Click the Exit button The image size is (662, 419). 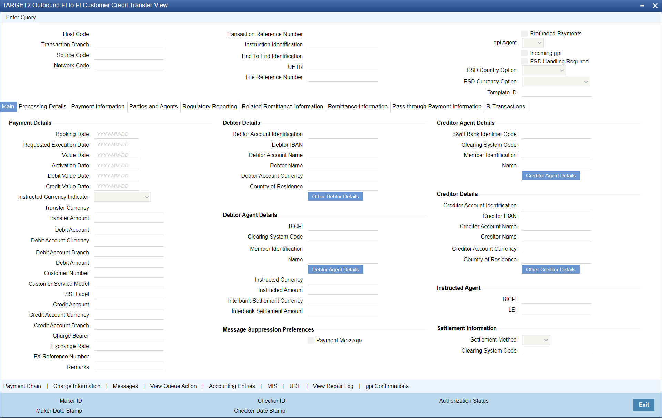click(x=644, y=405)
